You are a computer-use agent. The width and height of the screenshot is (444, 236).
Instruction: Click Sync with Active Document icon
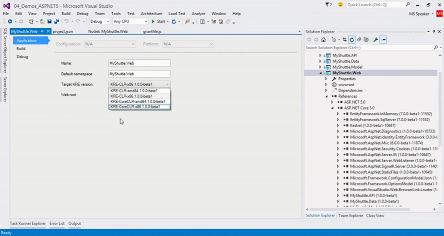[344, 40]
